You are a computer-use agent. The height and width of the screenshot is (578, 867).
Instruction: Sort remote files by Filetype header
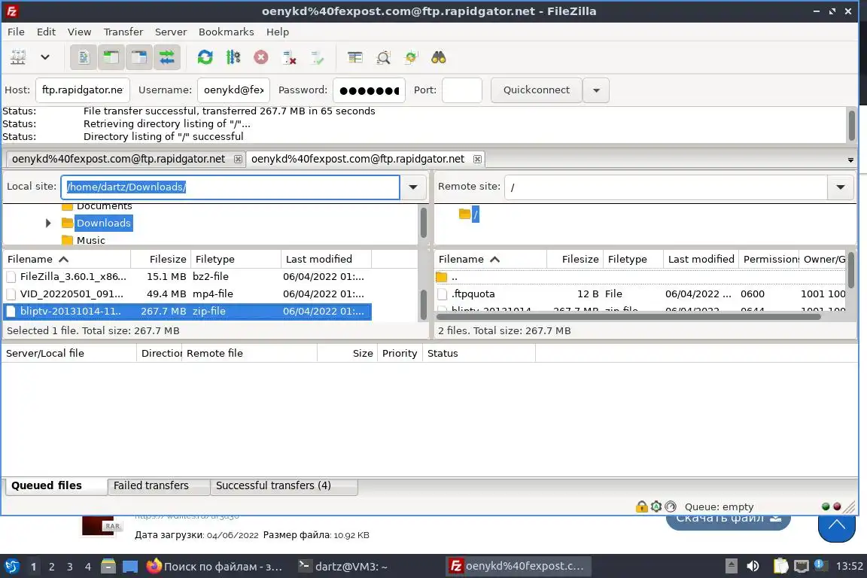[633, 259]
